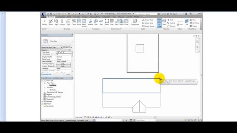Click the Grid datum tool

tap(180, 24)
